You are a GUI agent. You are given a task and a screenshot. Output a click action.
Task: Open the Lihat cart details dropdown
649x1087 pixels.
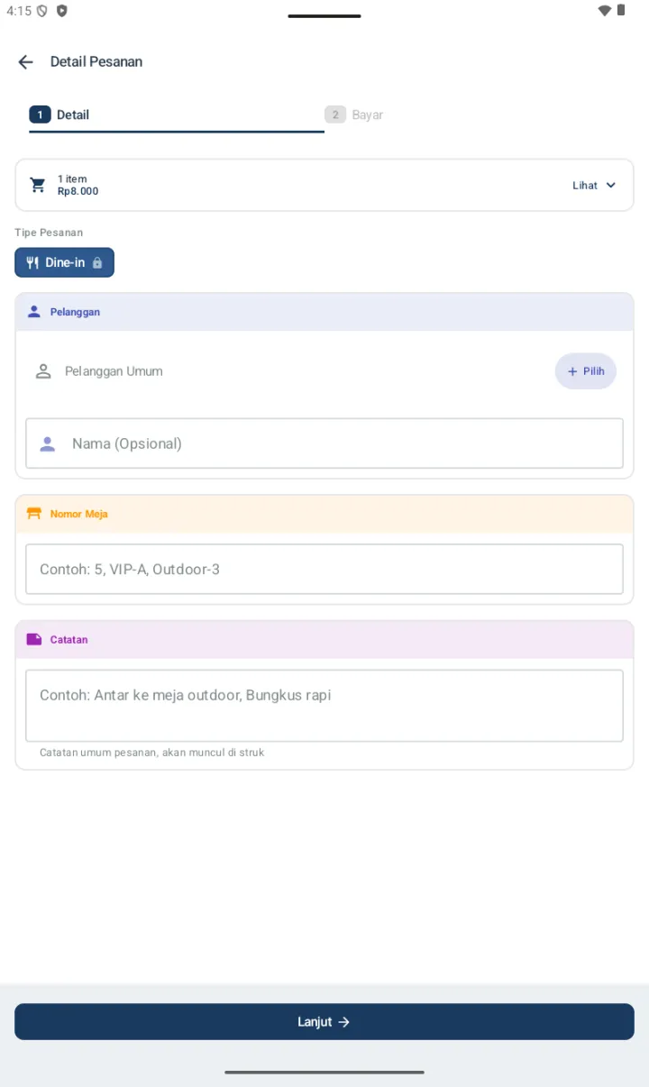pyautogui.click(x=595, y=185)
